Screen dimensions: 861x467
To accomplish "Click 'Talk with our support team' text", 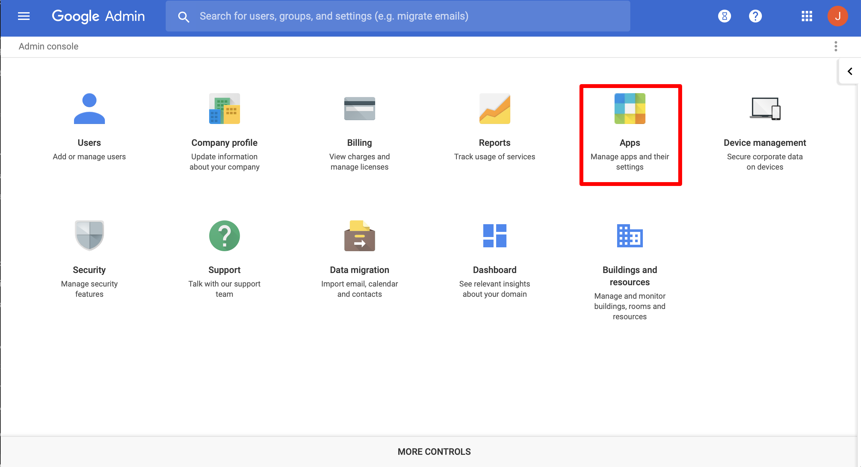I will point(224,289).
